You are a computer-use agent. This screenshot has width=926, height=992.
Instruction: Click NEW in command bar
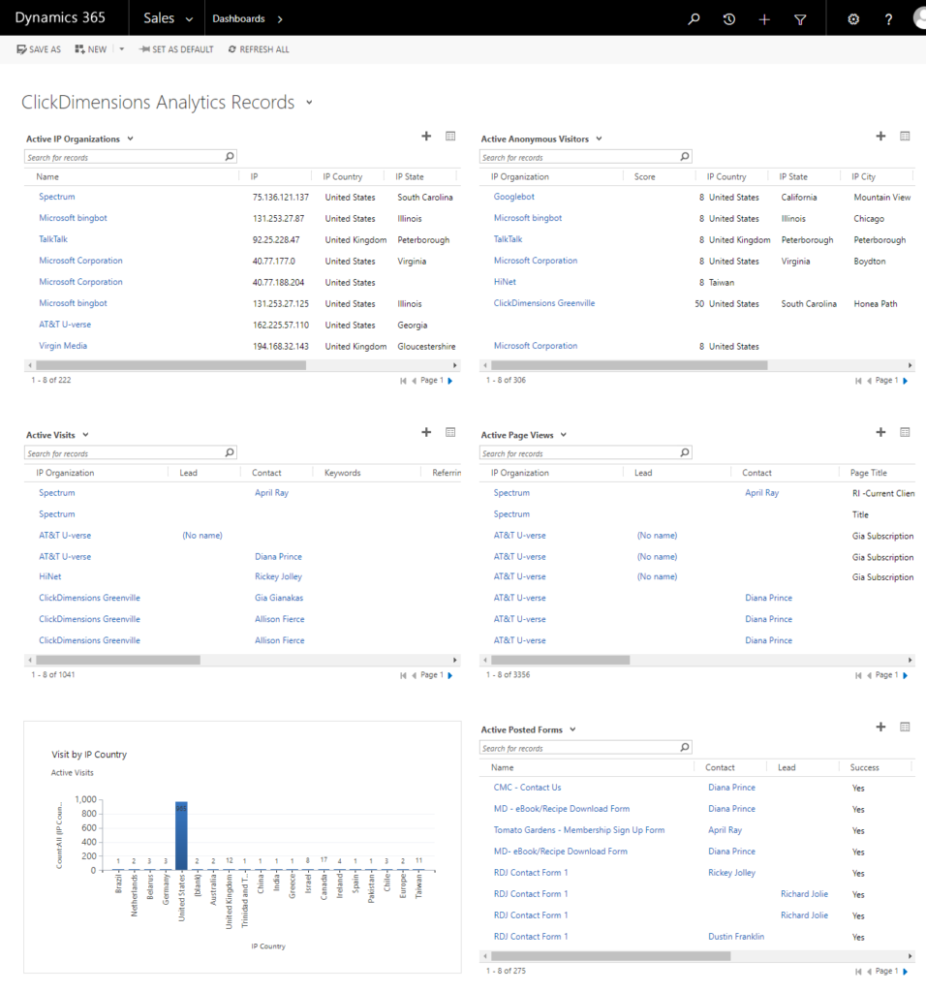[91, 49]
